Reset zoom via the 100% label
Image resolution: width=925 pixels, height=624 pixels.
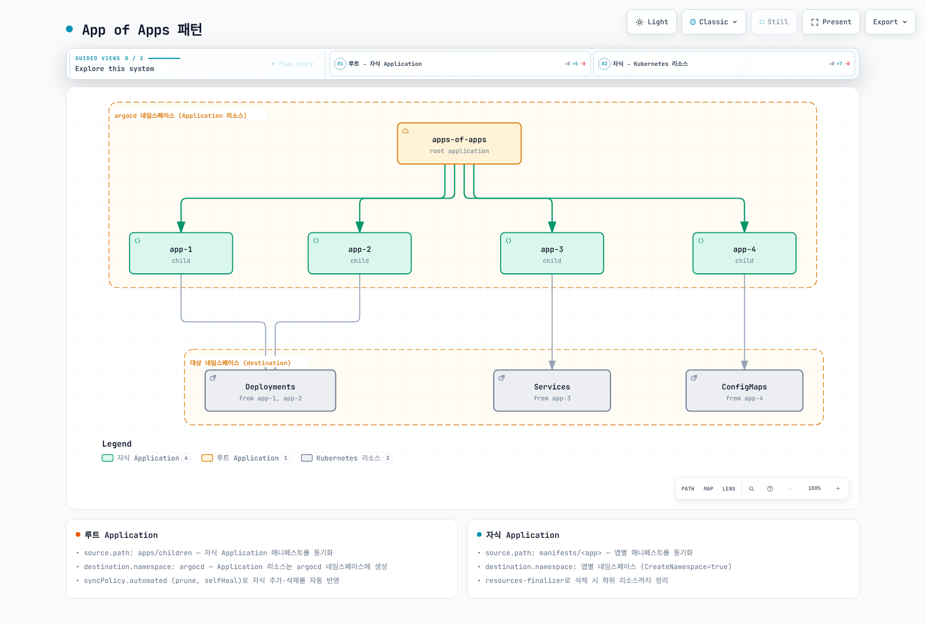click(815, 489)
